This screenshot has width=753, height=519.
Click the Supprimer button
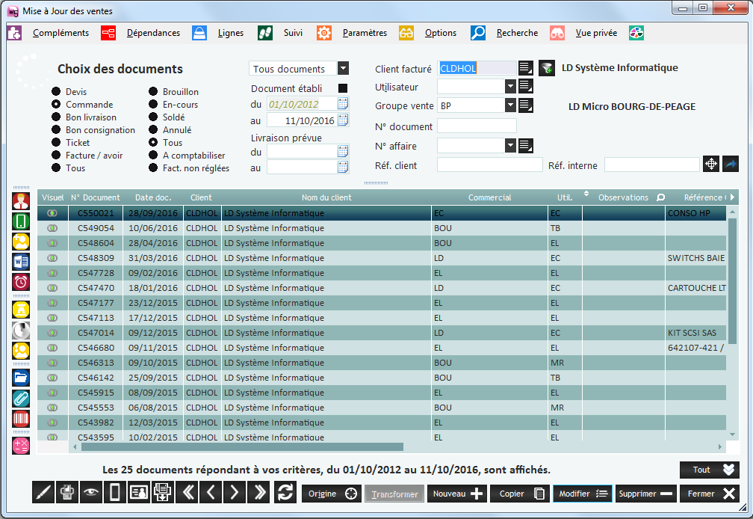[x=645, y=494]
